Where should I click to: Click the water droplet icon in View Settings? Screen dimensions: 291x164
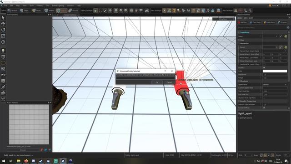(213, 10)
